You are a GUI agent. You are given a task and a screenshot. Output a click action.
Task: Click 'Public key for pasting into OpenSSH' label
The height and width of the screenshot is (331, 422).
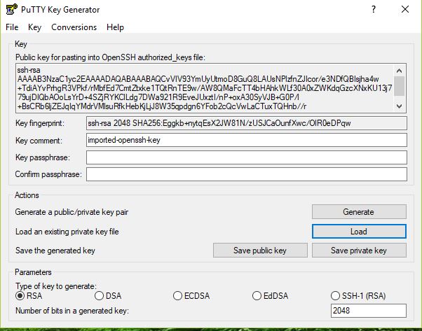coord(110,57)
